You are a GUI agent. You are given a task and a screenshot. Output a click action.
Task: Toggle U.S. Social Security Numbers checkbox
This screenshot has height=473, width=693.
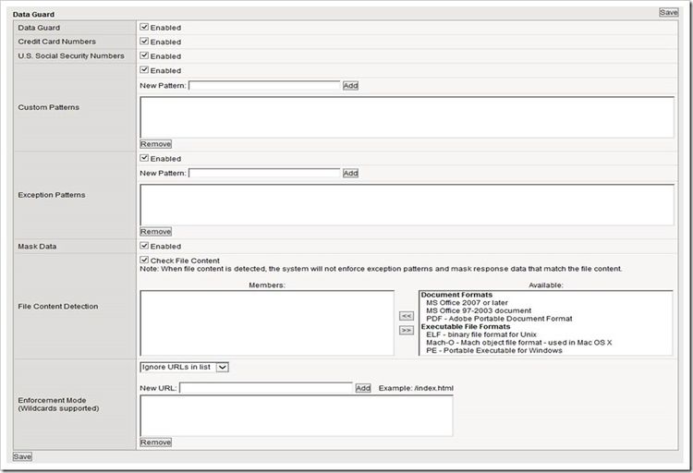[x=144, y=55]
